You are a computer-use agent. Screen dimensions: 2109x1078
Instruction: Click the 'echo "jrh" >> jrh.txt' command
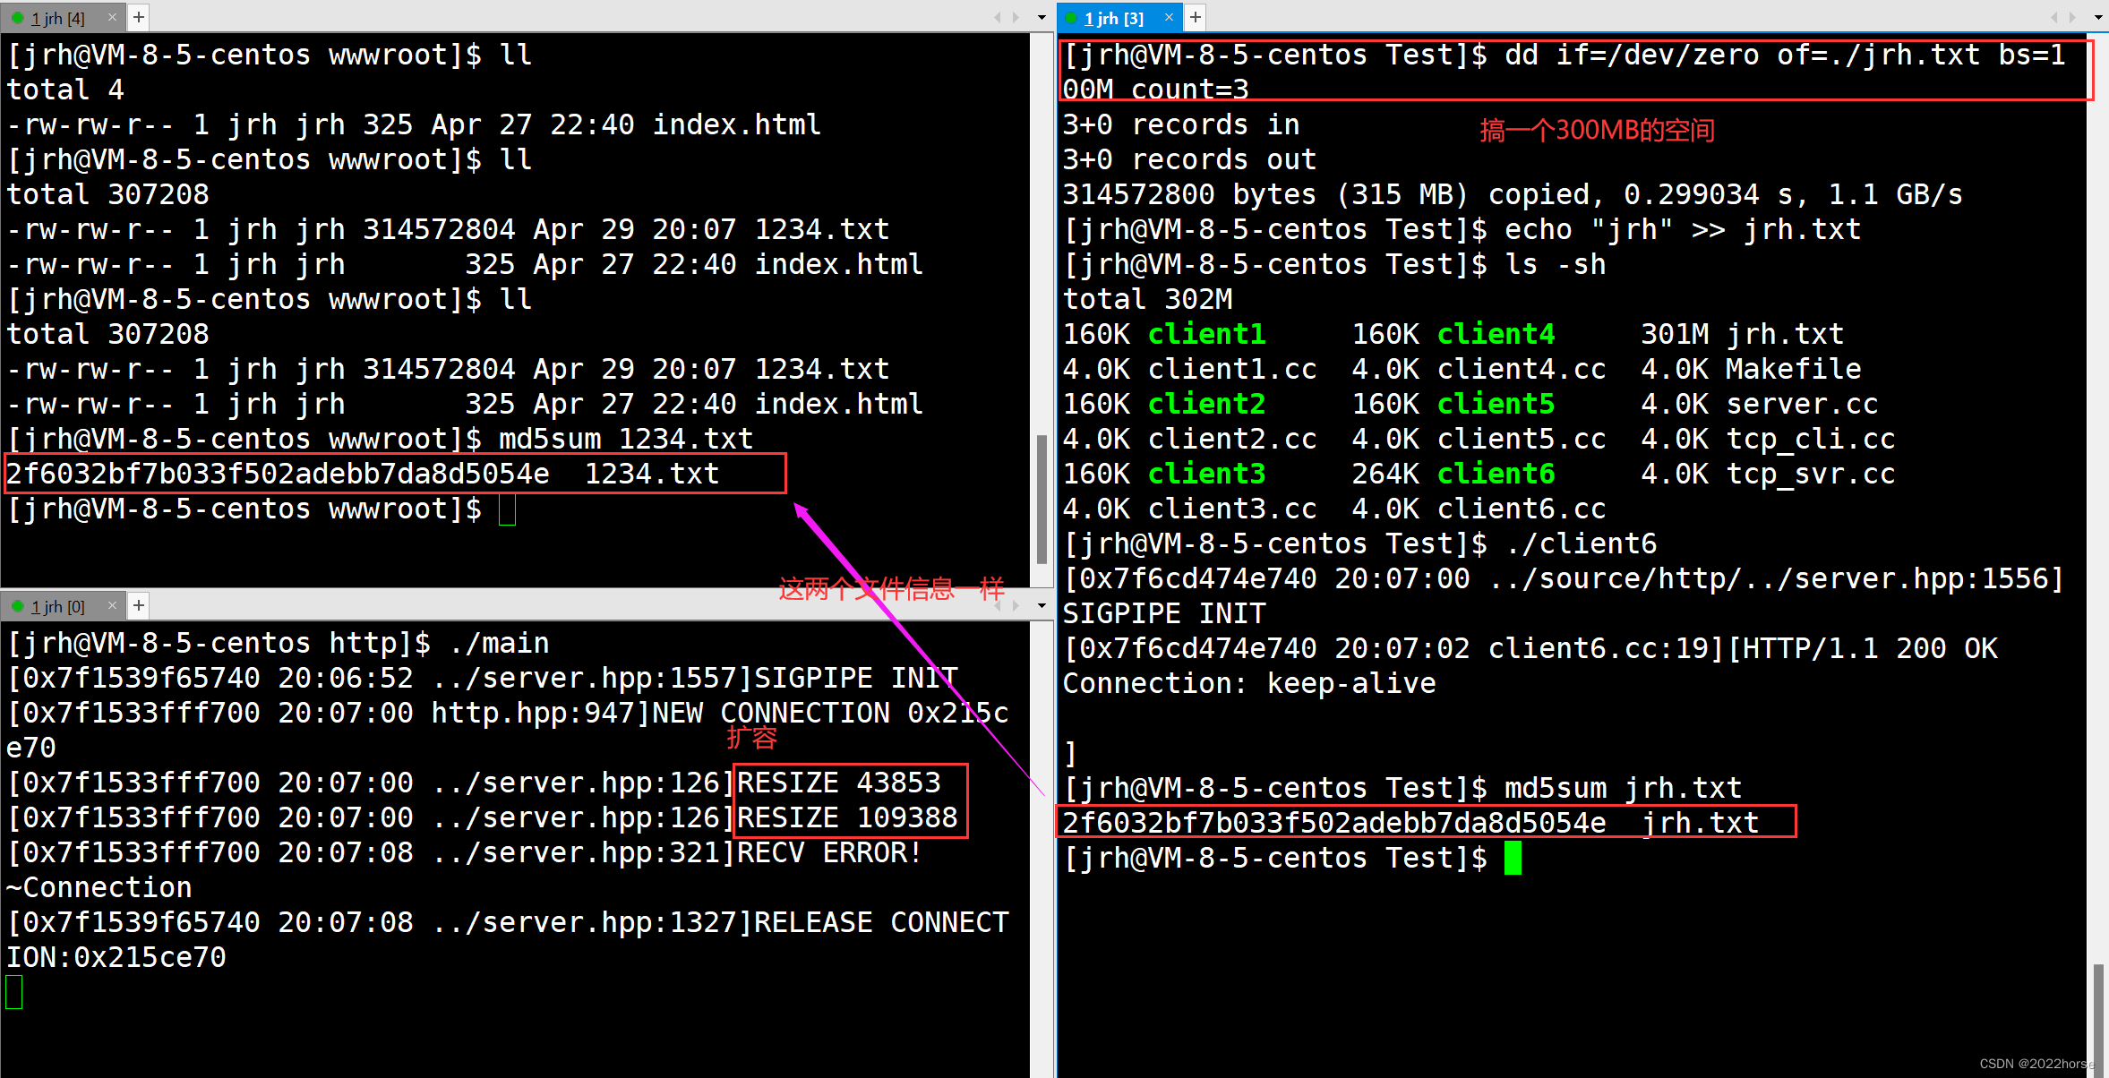(x=1683, y=229)
